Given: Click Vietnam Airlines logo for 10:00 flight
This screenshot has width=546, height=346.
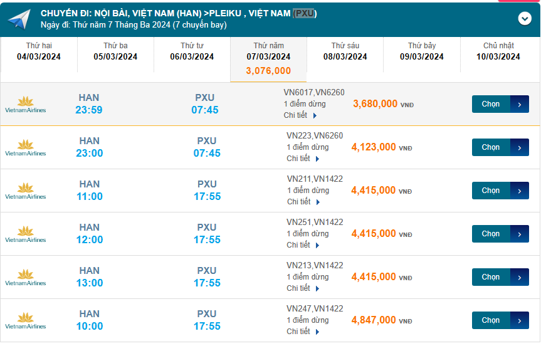Looking at the screenshot, I should (x=26, y=320).
